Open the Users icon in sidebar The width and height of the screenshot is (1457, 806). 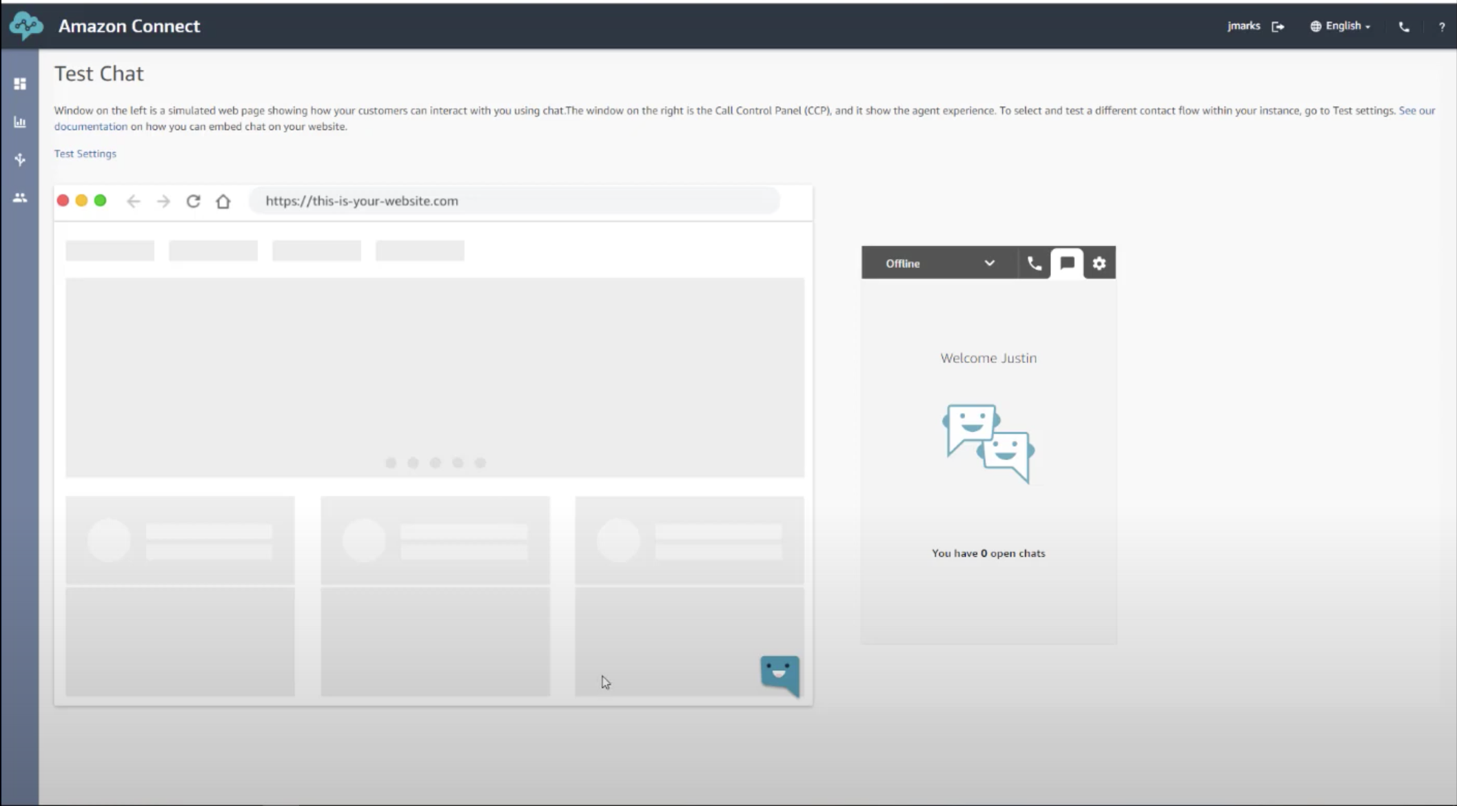(x=20, y=198)
